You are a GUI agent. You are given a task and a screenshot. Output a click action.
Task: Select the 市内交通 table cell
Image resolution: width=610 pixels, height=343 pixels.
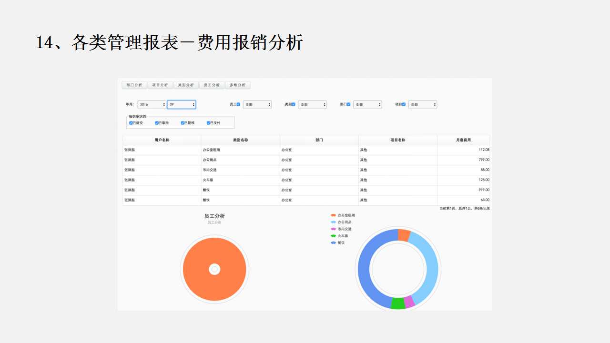click(241, 170)
